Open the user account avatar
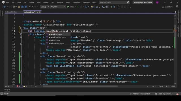This screenshot has height=101, width=181. 157,2
